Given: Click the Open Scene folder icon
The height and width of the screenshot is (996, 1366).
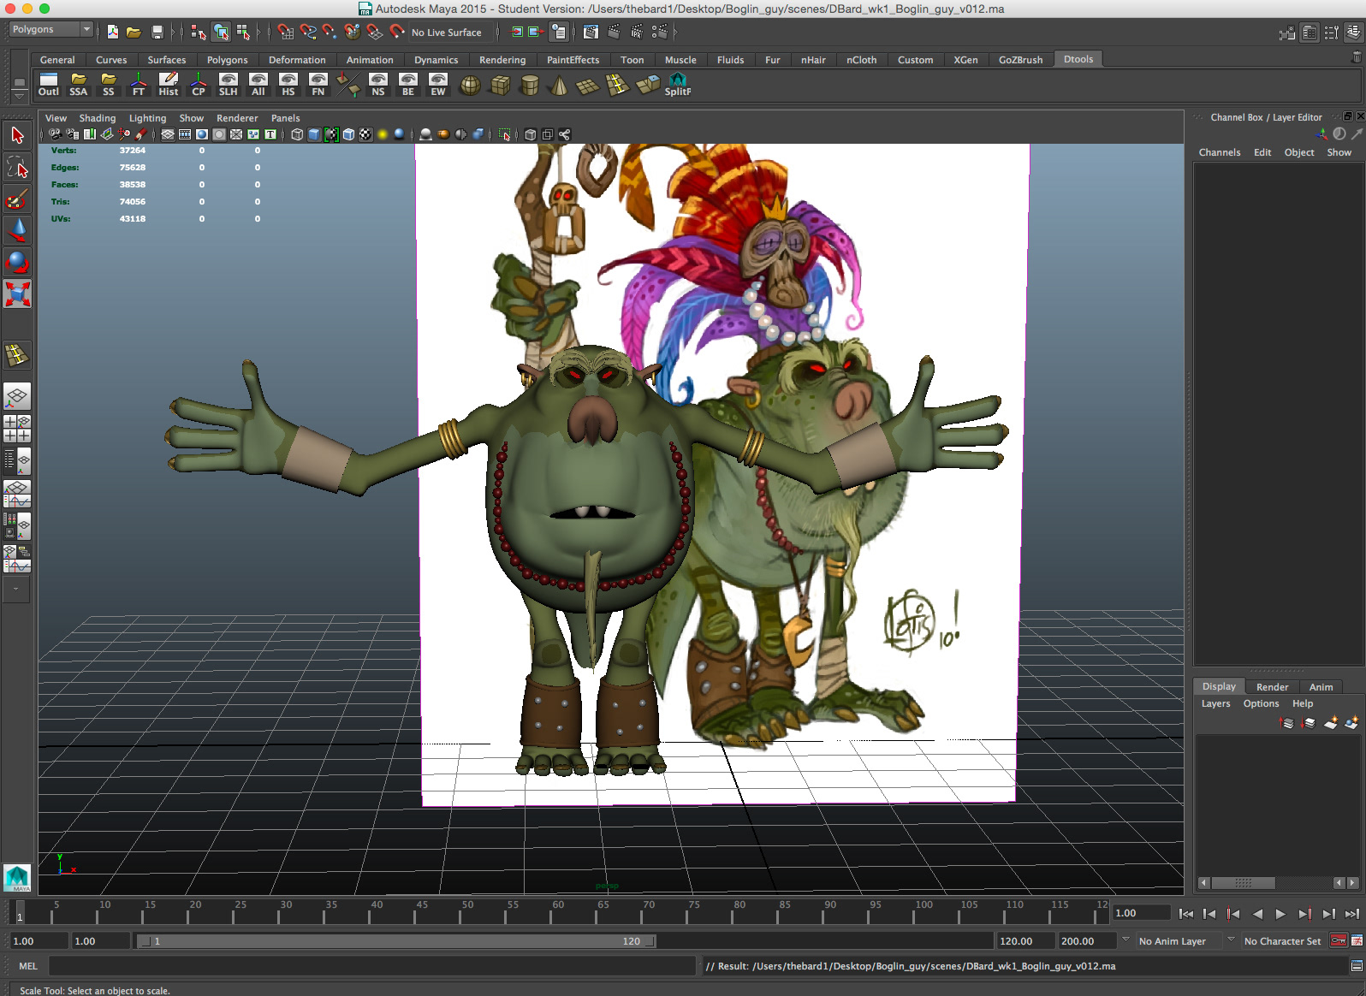Looking at the screenshot, I should (x=134, y=32).
